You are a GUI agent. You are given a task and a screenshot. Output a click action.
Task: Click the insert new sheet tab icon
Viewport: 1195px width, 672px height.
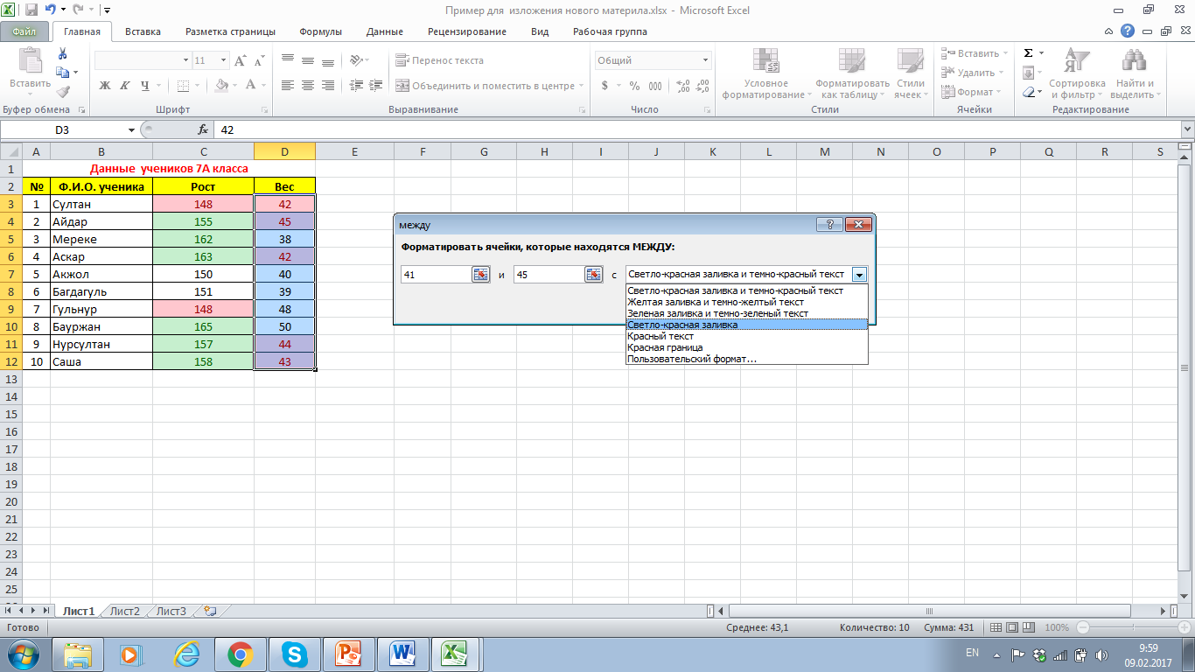pos(210,612)
